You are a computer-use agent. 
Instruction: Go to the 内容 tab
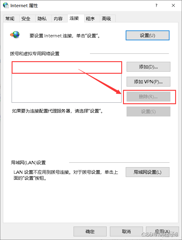[x=58, y=19]
